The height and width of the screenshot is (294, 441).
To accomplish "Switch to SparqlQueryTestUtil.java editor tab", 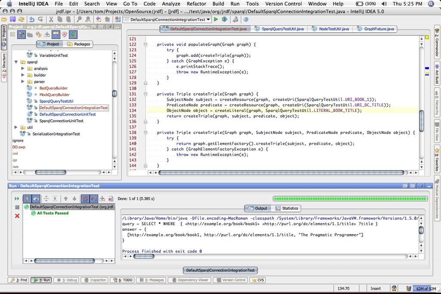I will [x=279, y=29].
